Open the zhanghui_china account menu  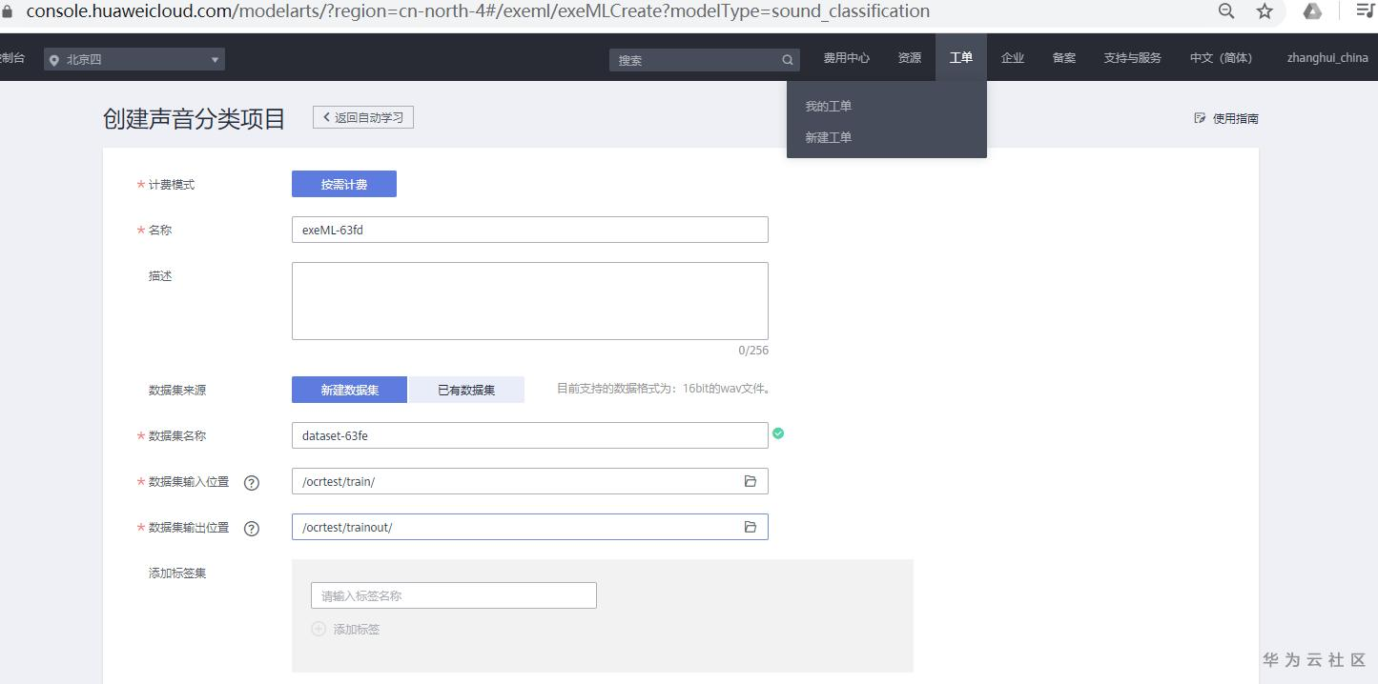click(1327, 58)
